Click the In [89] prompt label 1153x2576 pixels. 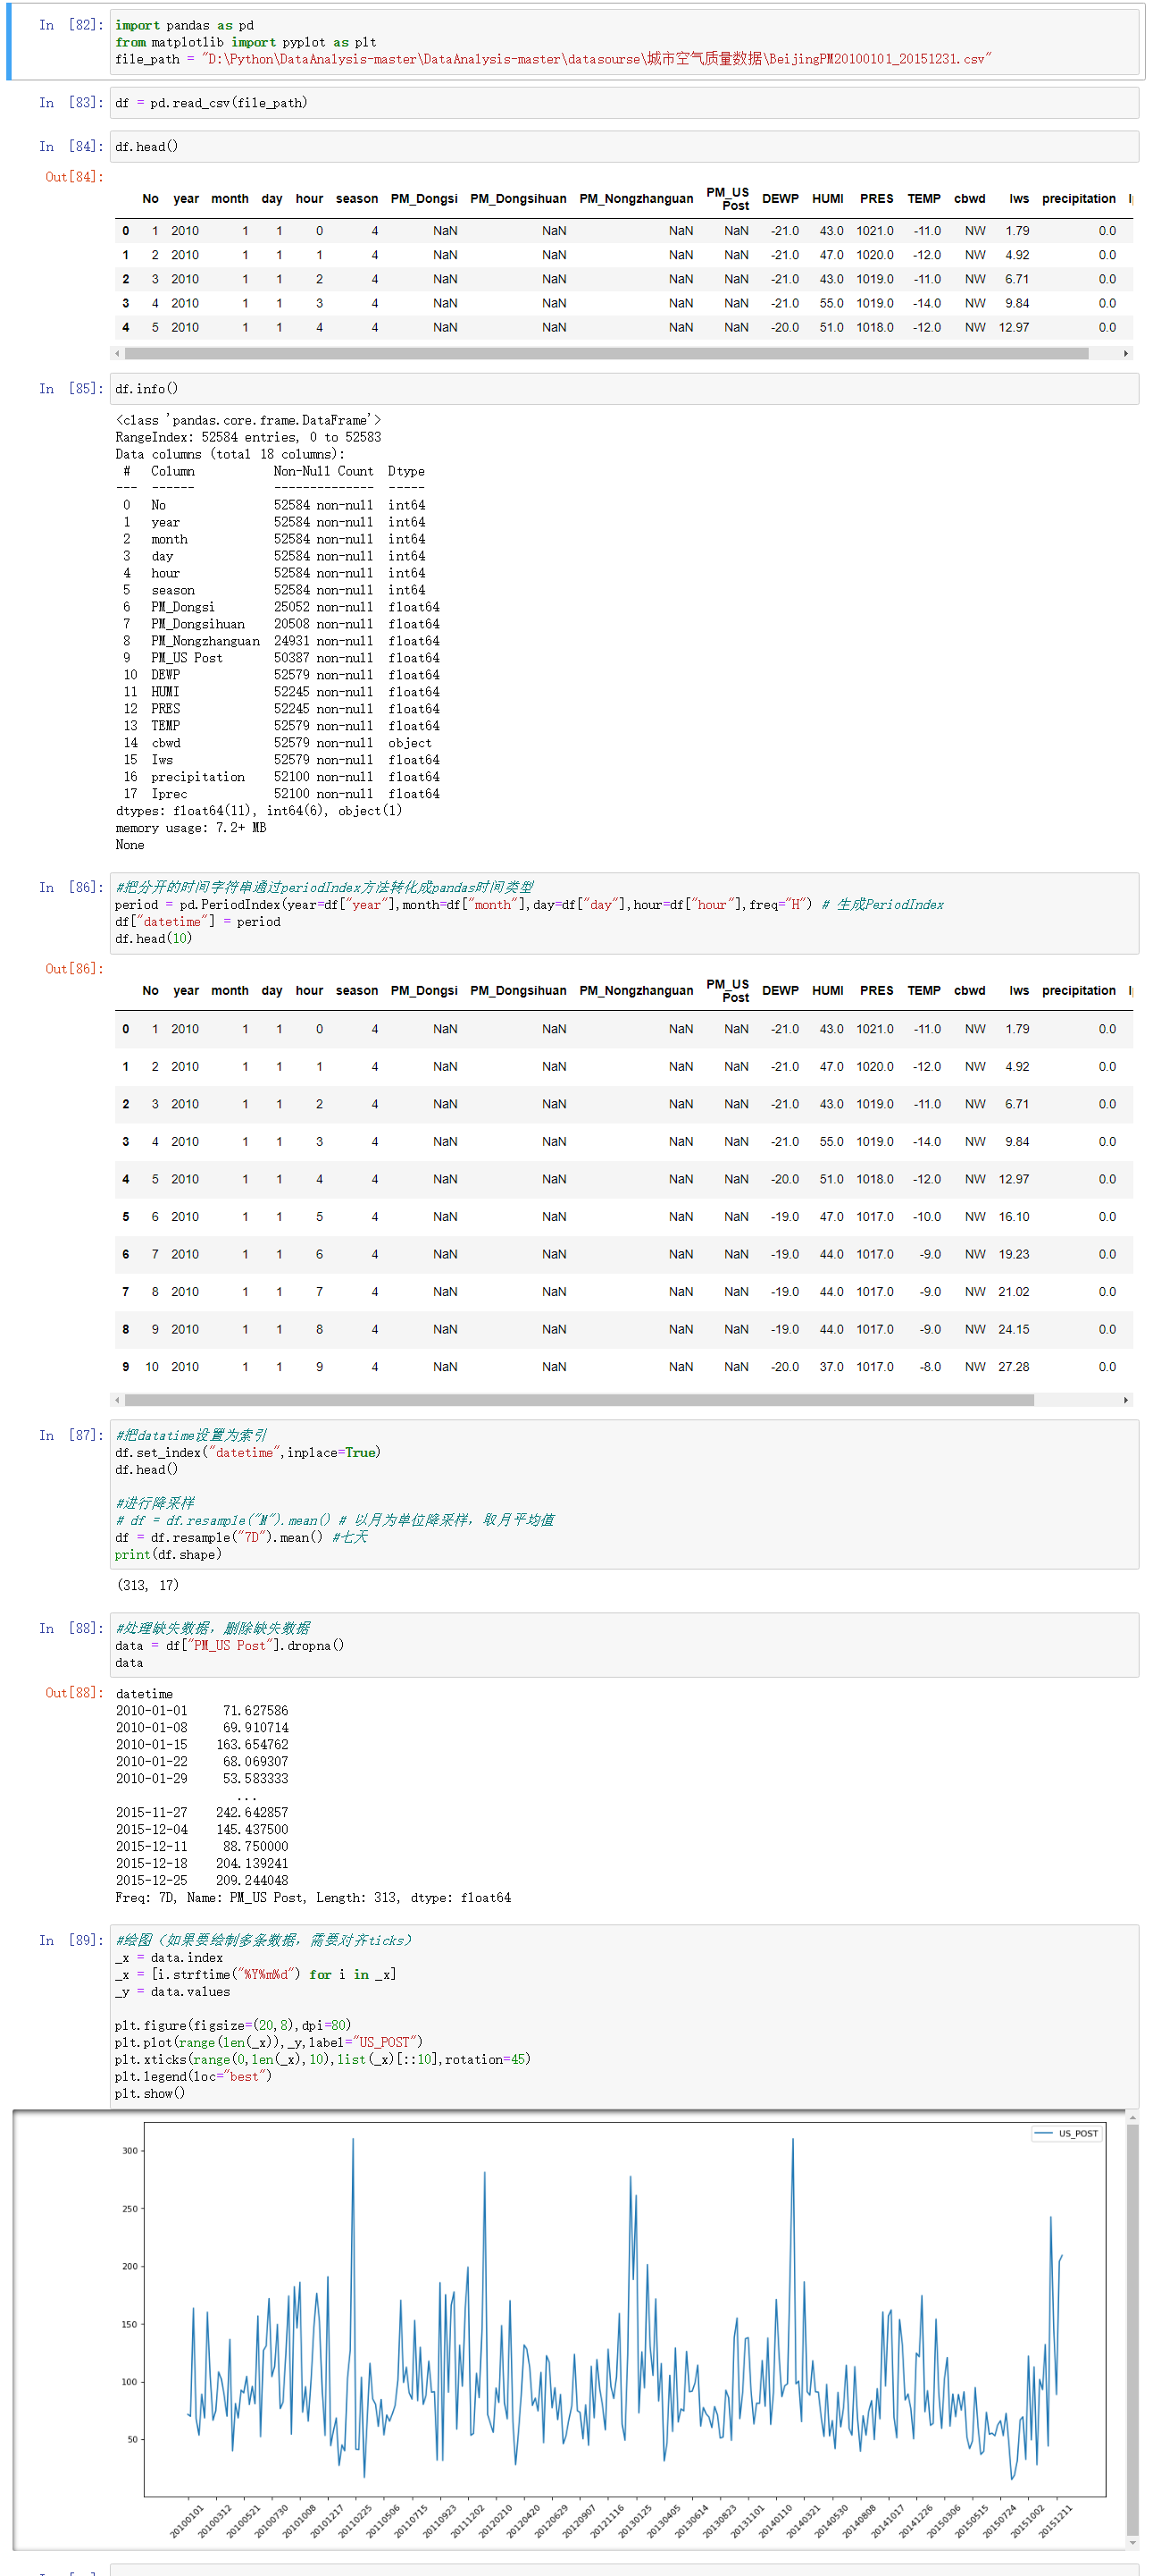71,1941
